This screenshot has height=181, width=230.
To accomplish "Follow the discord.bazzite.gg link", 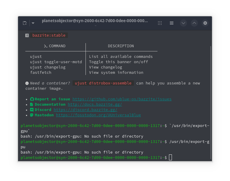I will click(85, 110).
